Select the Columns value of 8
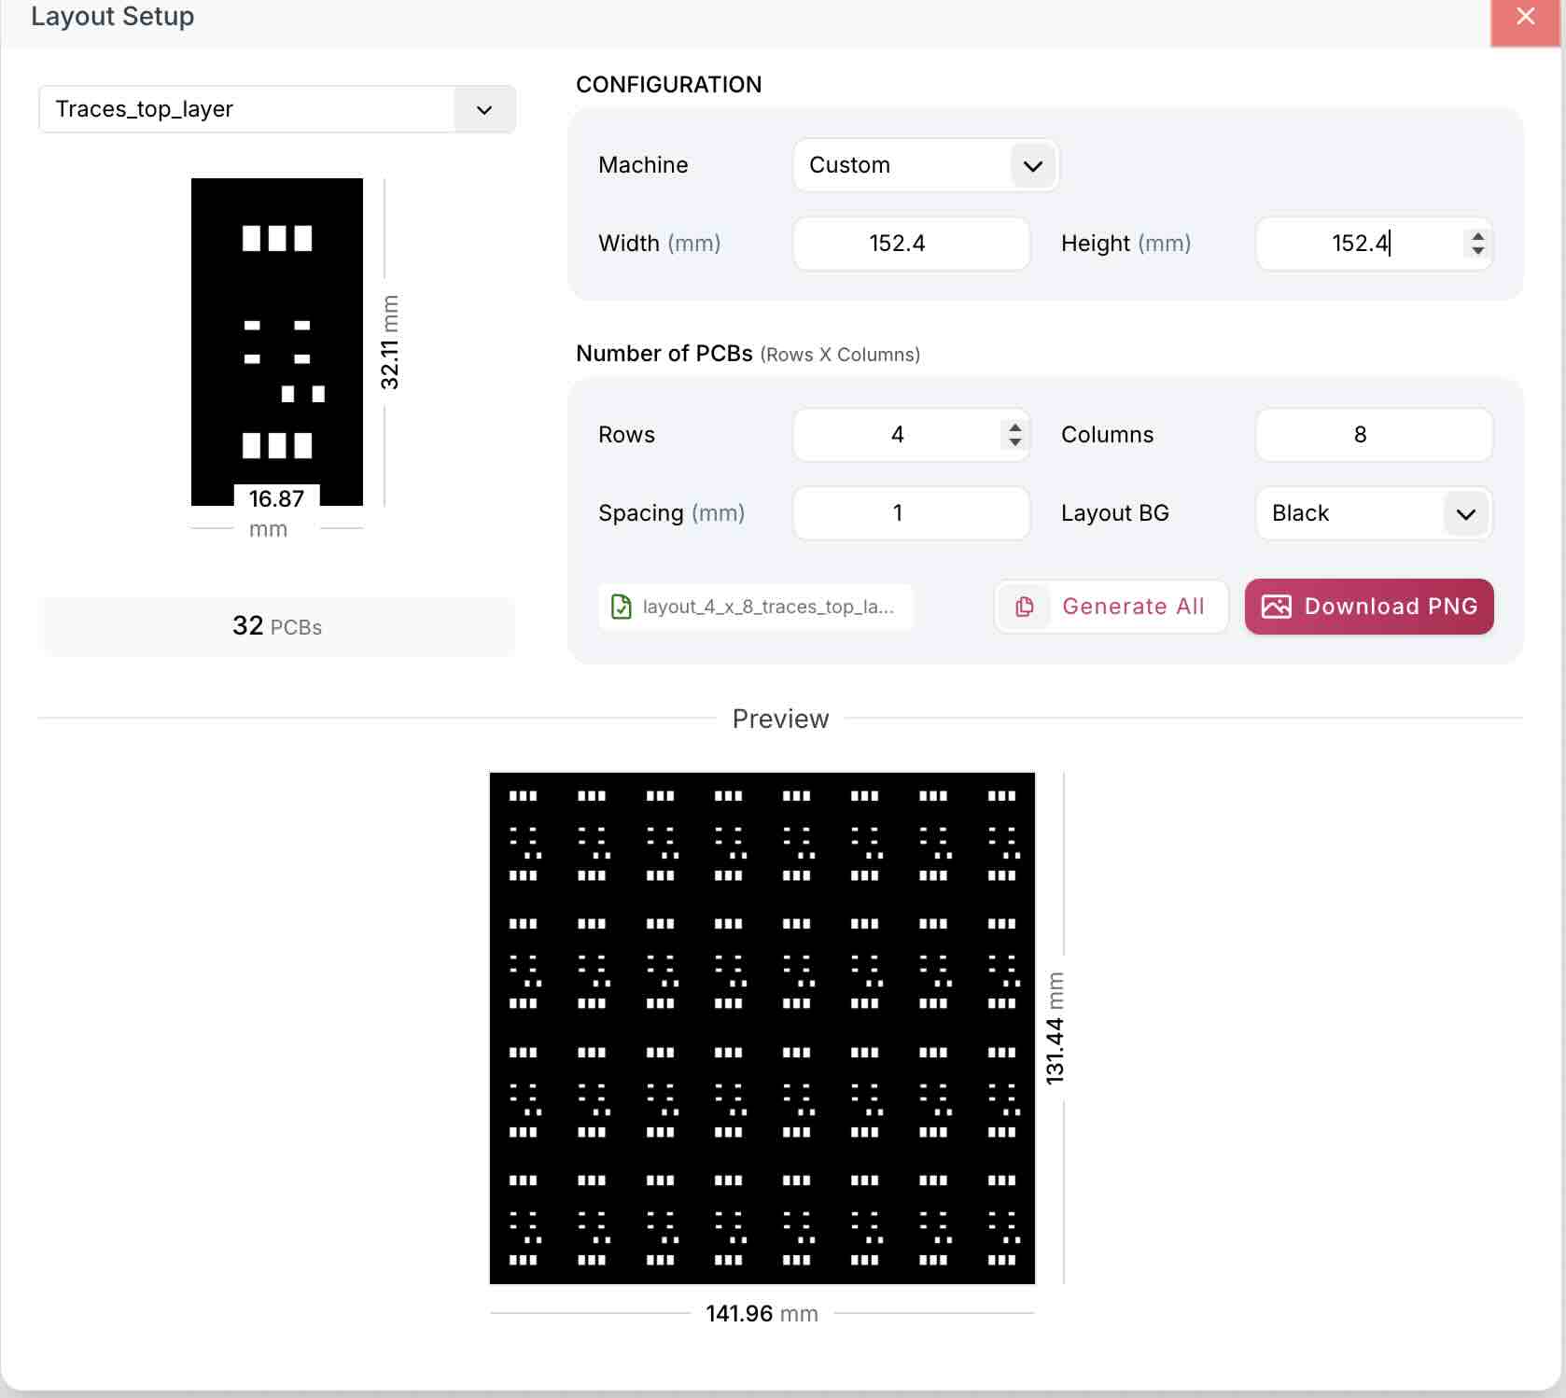This screenshot has width=1566, height=1398. coord(1372,435)
